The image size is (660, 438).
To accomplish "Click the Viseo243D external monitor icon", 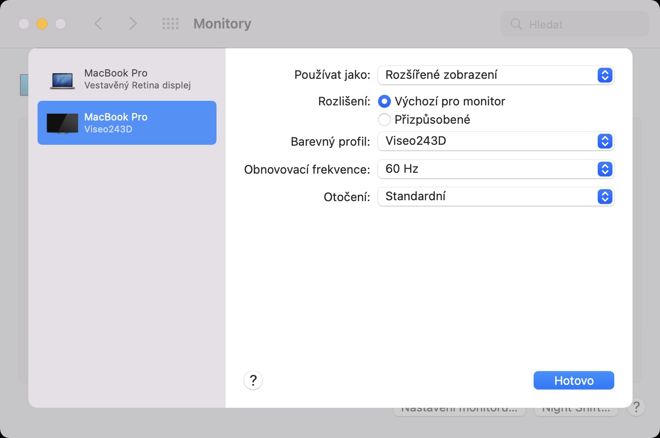I will coord(62,123).
